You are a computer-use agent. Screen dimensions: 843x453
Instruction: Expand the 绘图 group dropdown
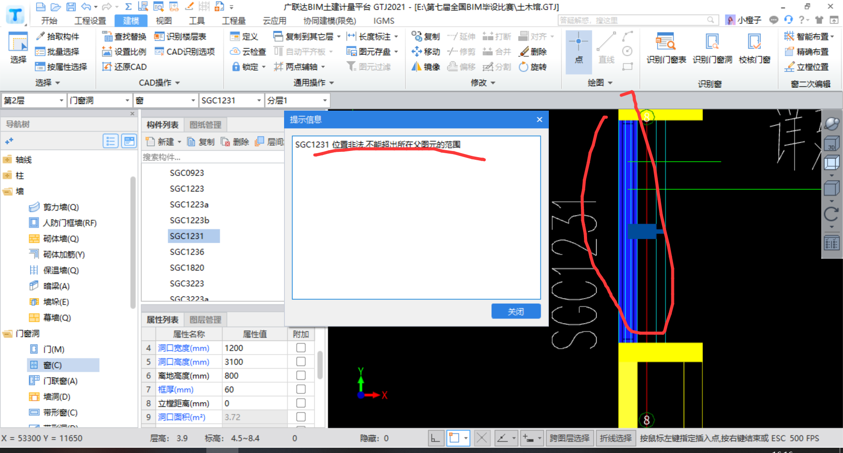[600, 83]
